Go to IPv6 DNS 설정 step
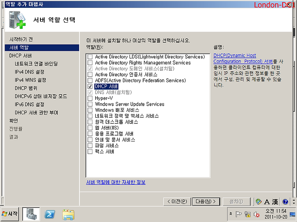 30,104
